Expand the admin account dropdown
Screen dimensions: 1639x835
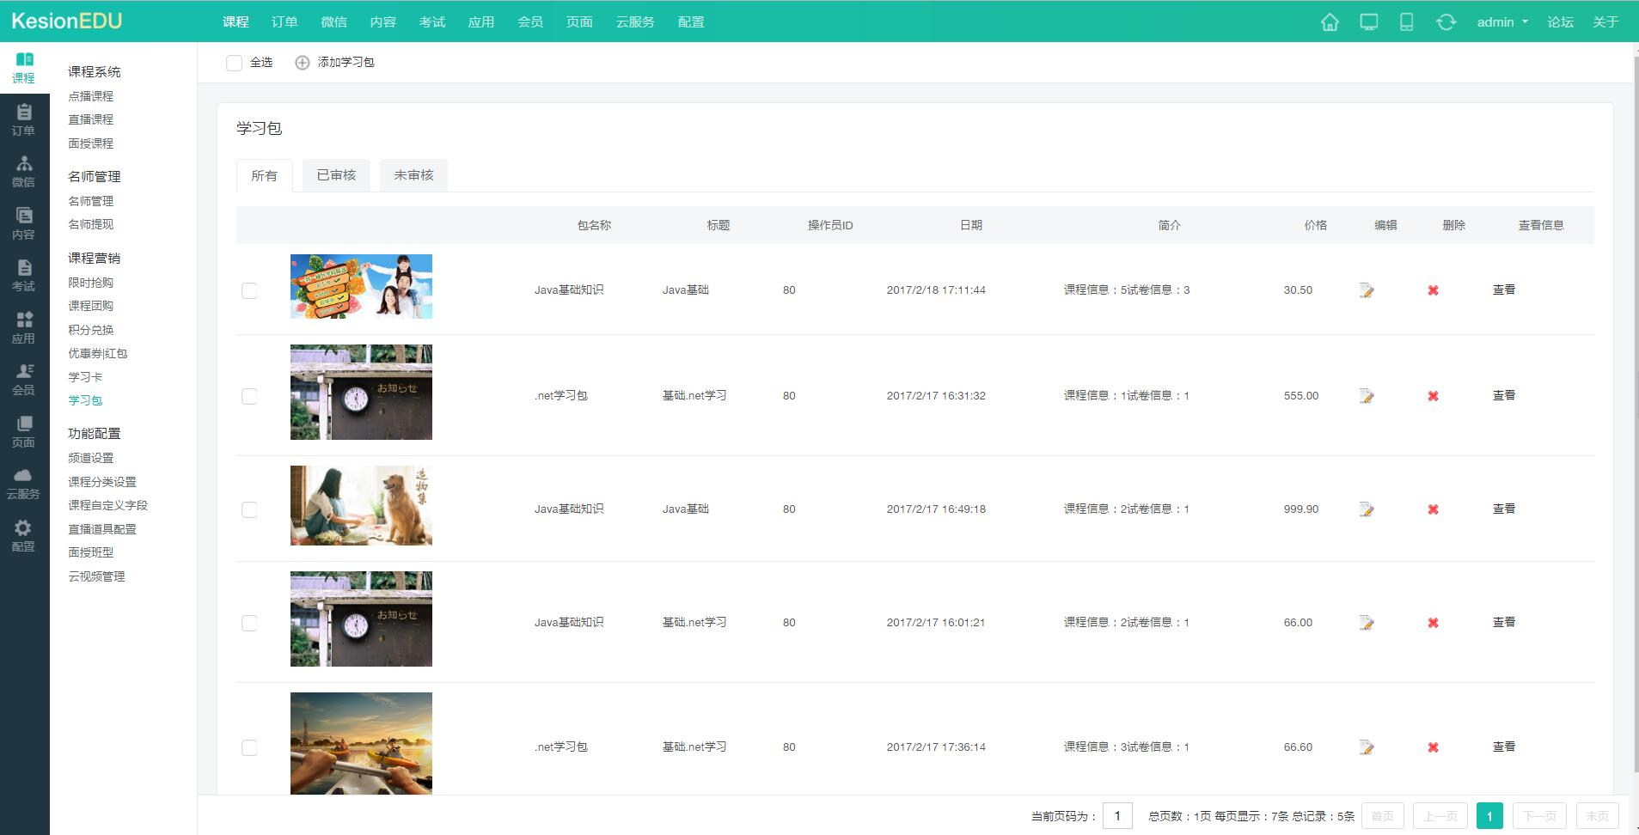(x=1500, y=21)
